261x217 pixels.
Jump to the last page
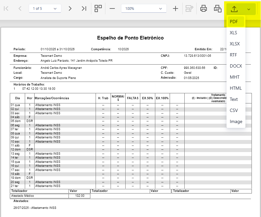tap(84, 8)
